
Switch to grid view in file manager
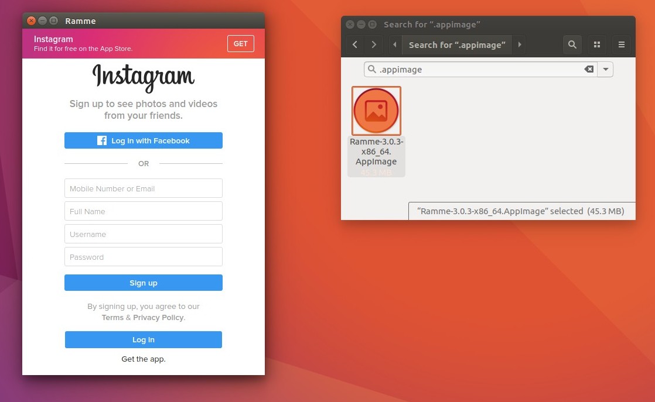pos(597,44)
